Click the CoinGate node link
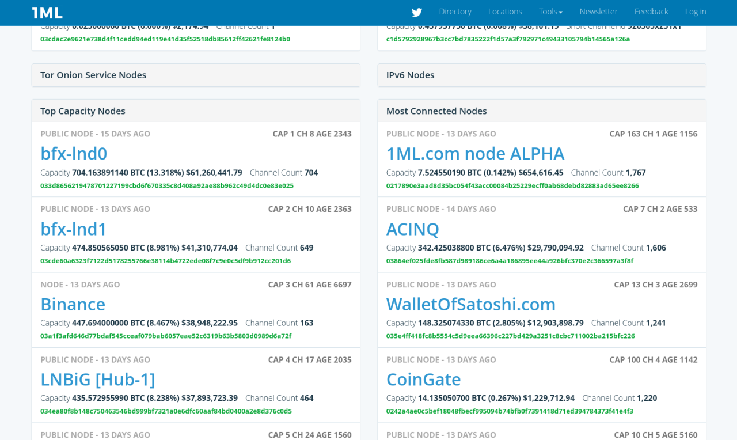Image resolution: width=737 pixels, height=440 pixels. [x=423, y=380]
